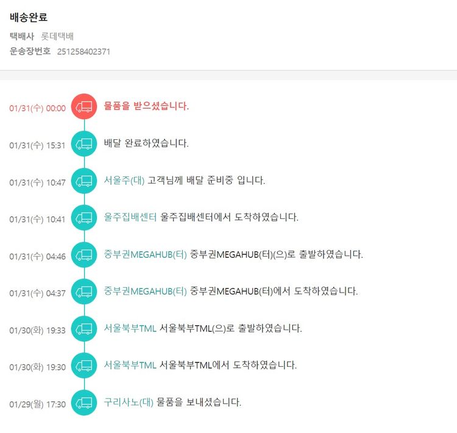The height and width of the screenshot is (433, 457).
Task: Click the truck icon at 01/31 04:37
Action: point(84,291)
